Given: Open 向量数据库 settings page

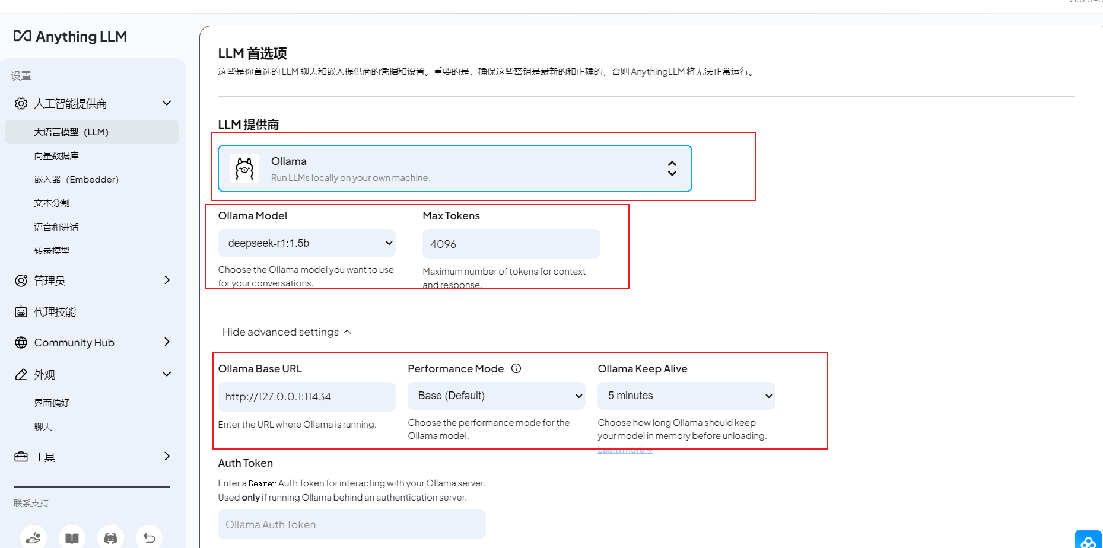Looking at the screenshot, I should [x=56, y=155].
